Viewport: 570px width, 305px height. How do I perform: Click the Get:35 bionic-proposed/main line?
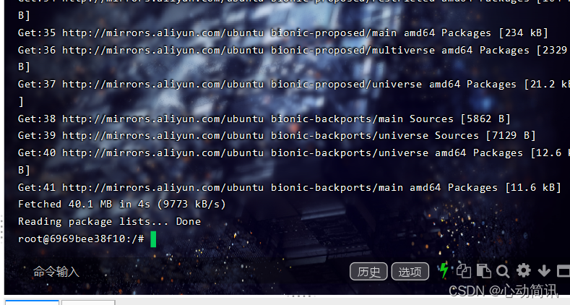coord(282,33)
